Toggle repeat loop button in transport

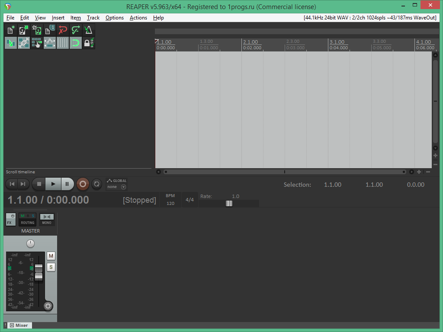click(97, 184)
